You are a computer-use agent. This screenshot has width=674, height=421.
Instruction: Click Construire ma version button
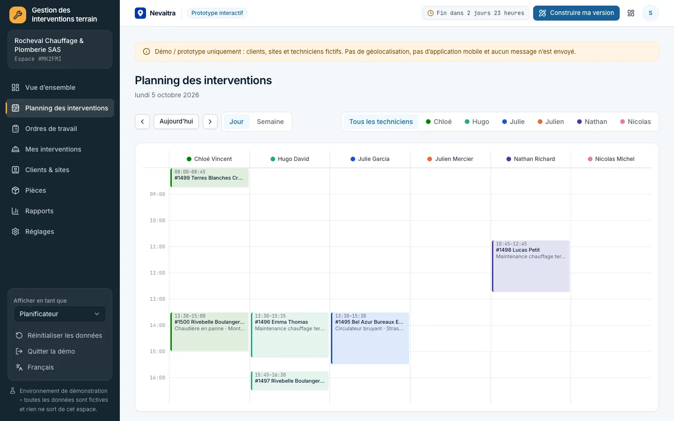pyautogui.click(x=576, y=13)
